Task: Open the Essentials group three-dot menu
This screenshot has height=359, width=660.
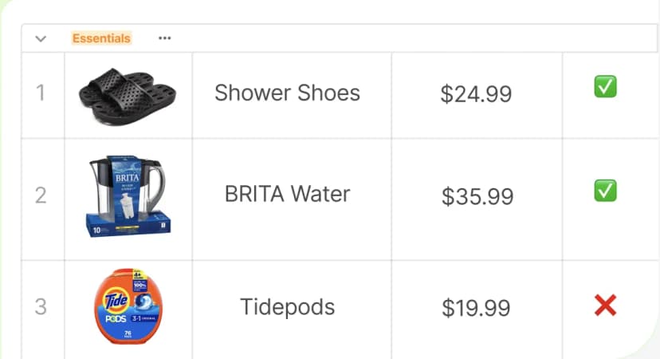Action: click(x=165, y=38)
